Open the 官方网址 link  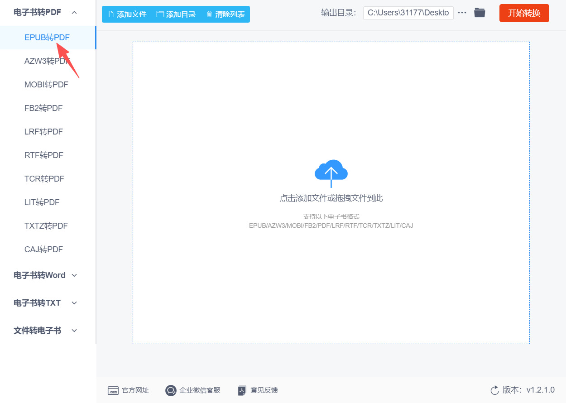(135, 390)
